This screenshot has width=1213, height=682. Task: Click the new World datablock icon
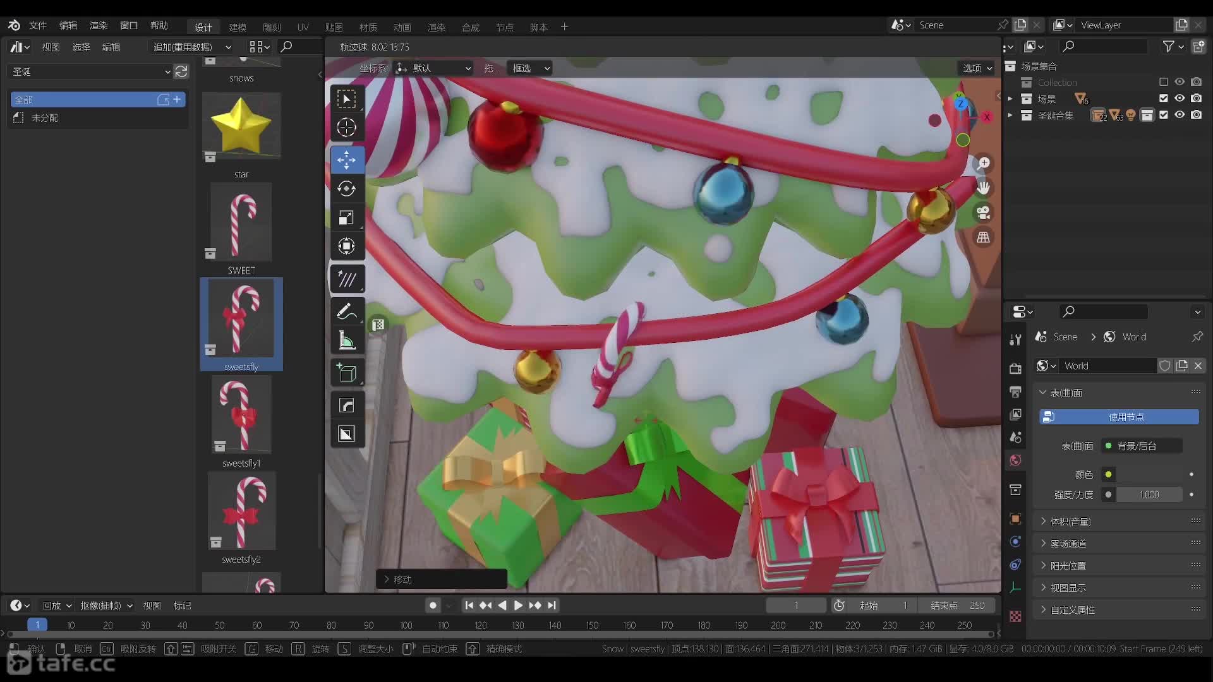(1181, 366)
